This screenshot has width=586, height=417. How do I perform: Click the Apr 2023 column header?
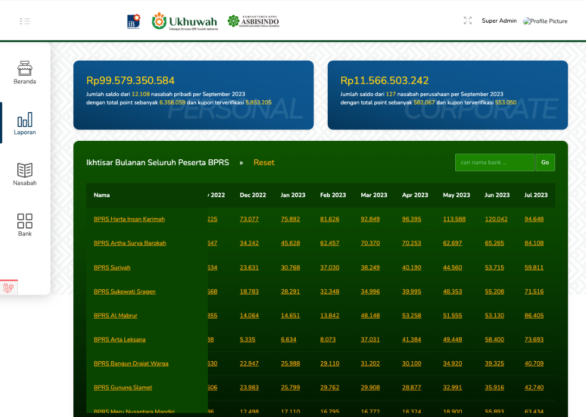[x=415, y=195]
